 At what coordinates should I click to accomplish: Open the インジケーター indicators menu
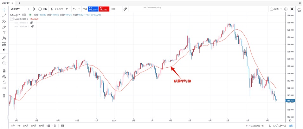[60, 9]
